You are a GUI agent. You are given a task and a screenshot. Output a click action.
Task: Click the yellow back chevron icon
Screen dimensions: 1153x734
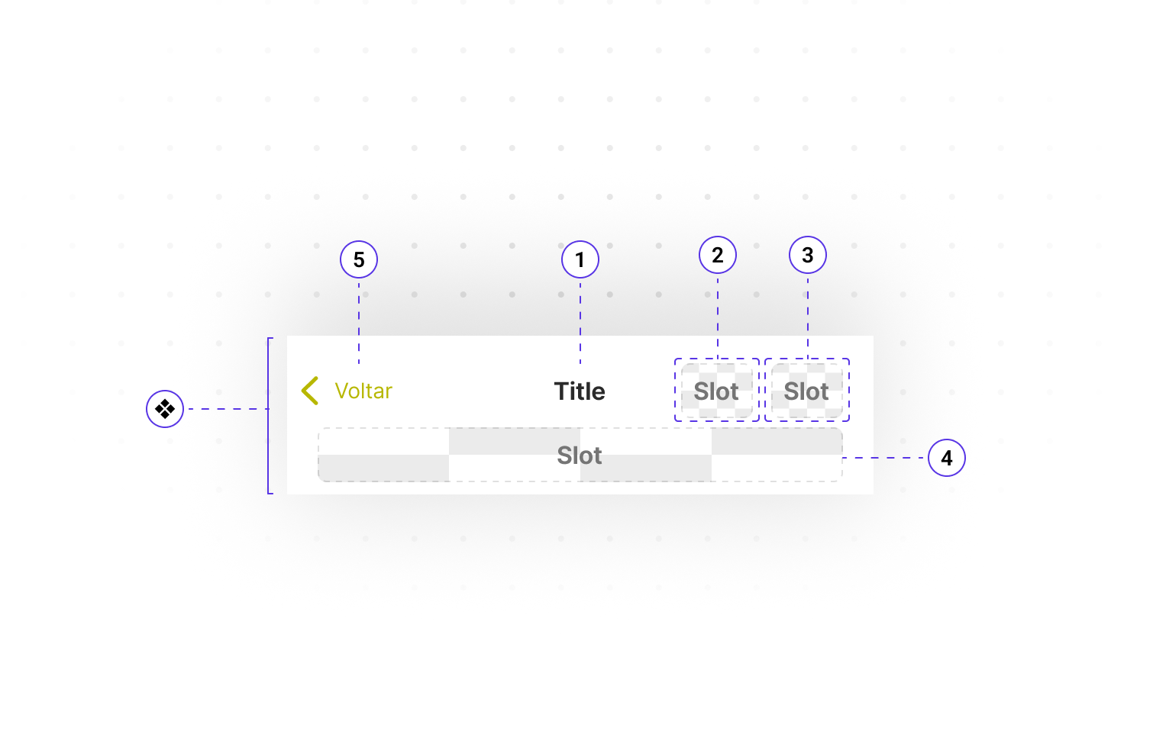coord(309,391)
